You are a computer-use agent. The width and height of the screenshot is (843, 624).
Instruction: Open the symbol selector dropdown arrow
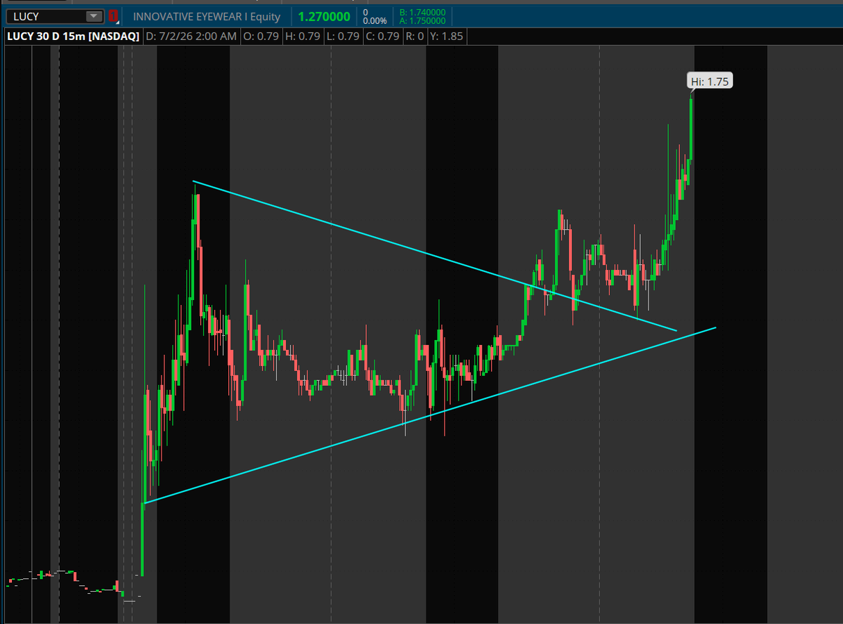93,16
